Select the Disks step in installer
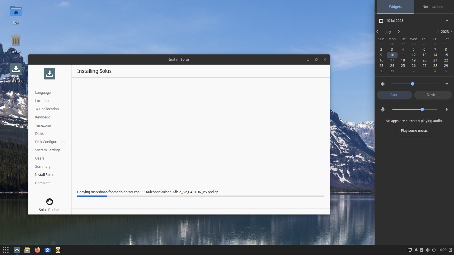The height and width of the screenshot is (255, 454). click(x=39, y=134)
